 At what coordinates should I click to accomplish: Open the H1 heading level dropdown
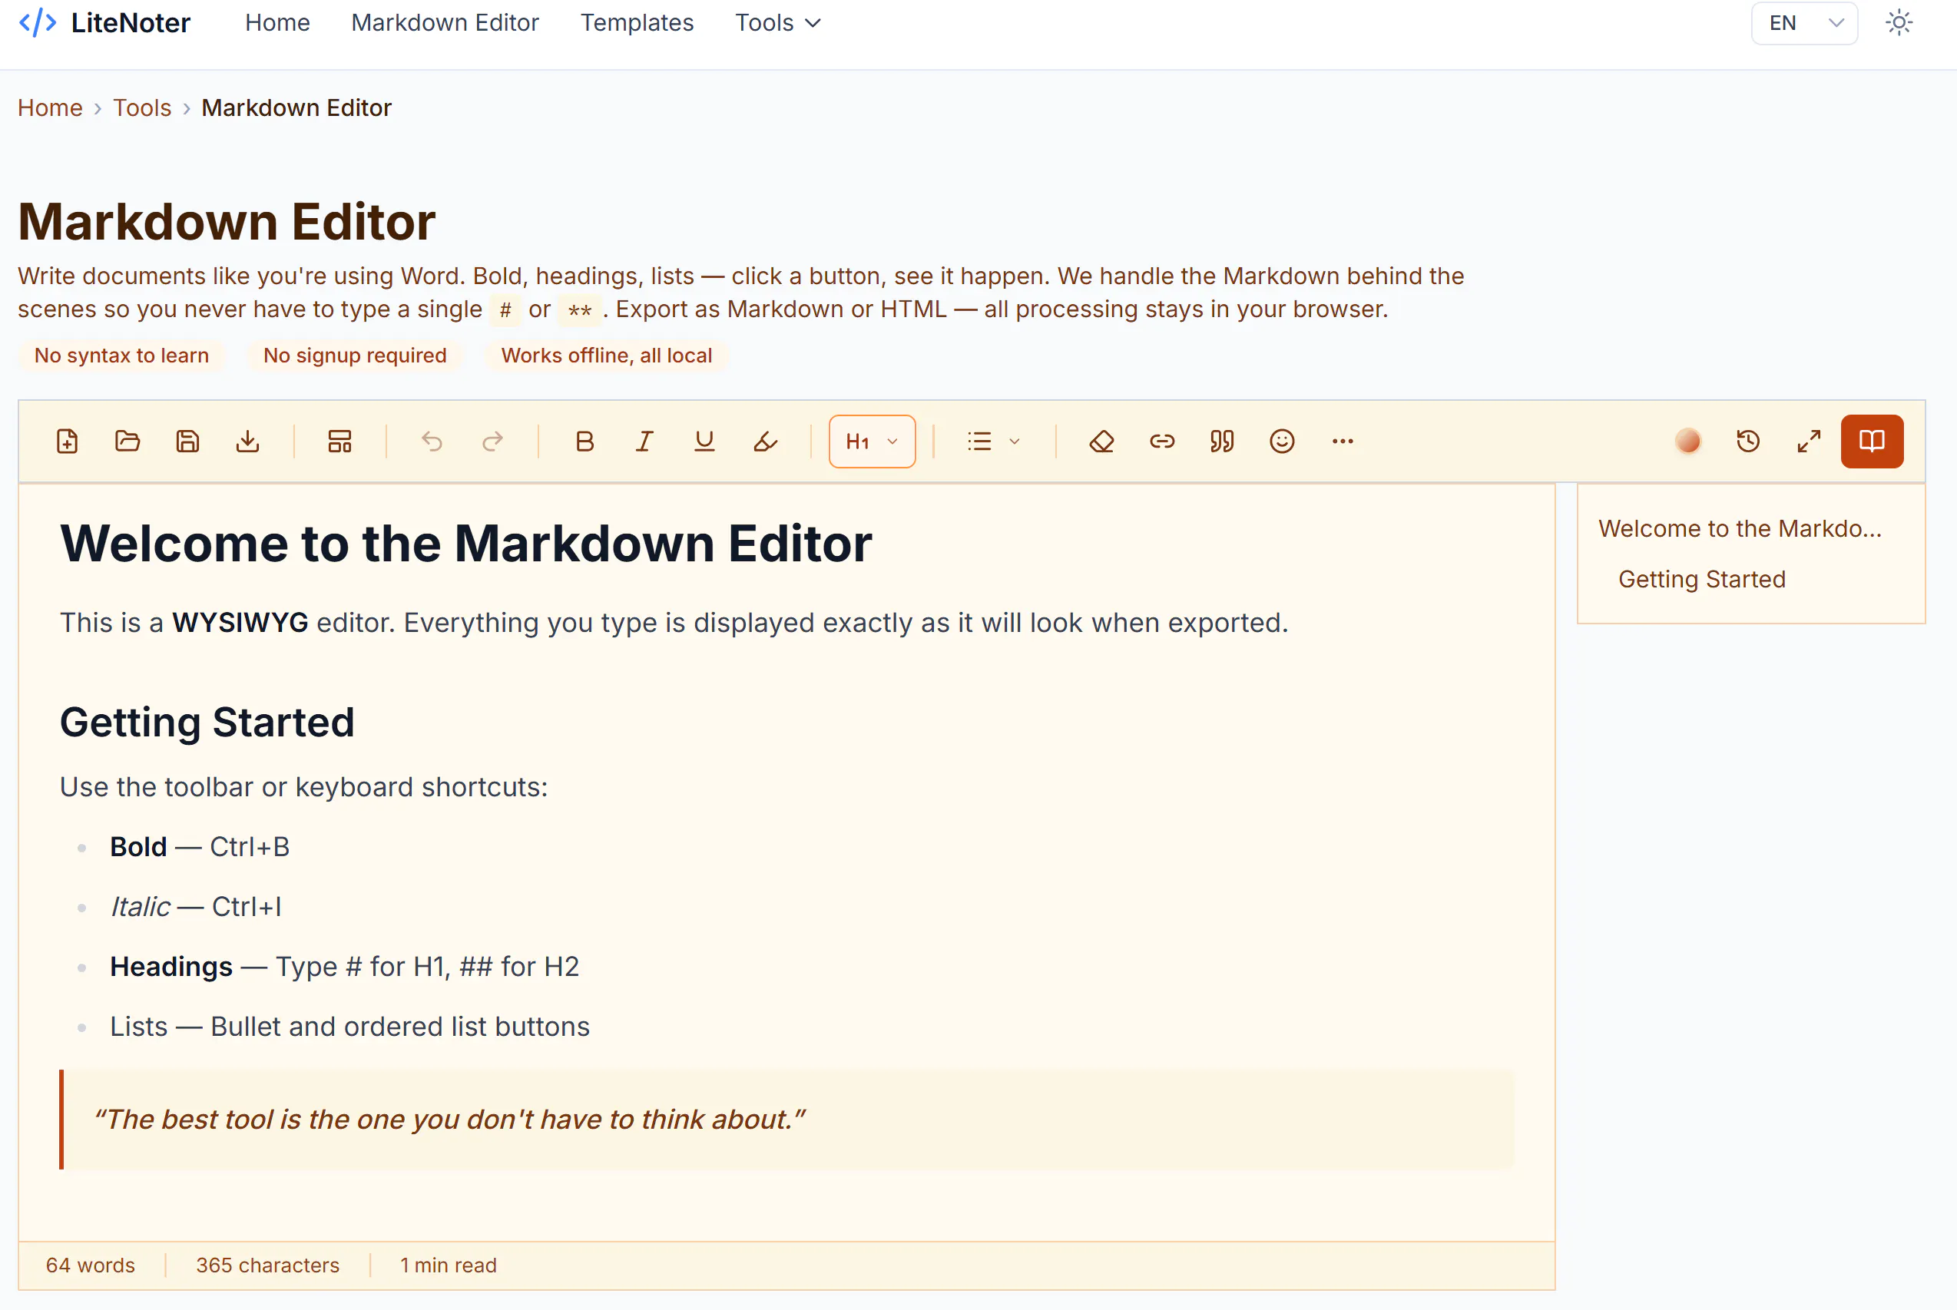872,441
